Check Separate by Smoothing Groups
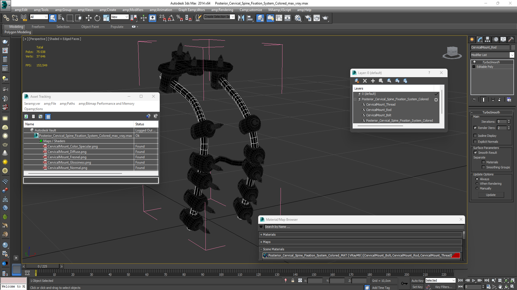This screenshot has height=290, width=517. click(483, 167)
